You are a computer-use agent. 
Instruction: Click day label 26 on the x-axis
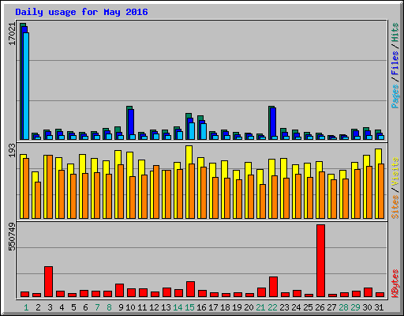point(320,307)
